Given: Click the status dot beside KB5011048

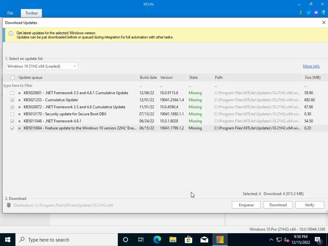Looking at the screenshot, I should [20, 121].
